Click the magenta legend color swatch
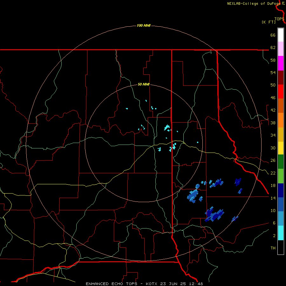 pyautogui.click(x=281, y=63)
